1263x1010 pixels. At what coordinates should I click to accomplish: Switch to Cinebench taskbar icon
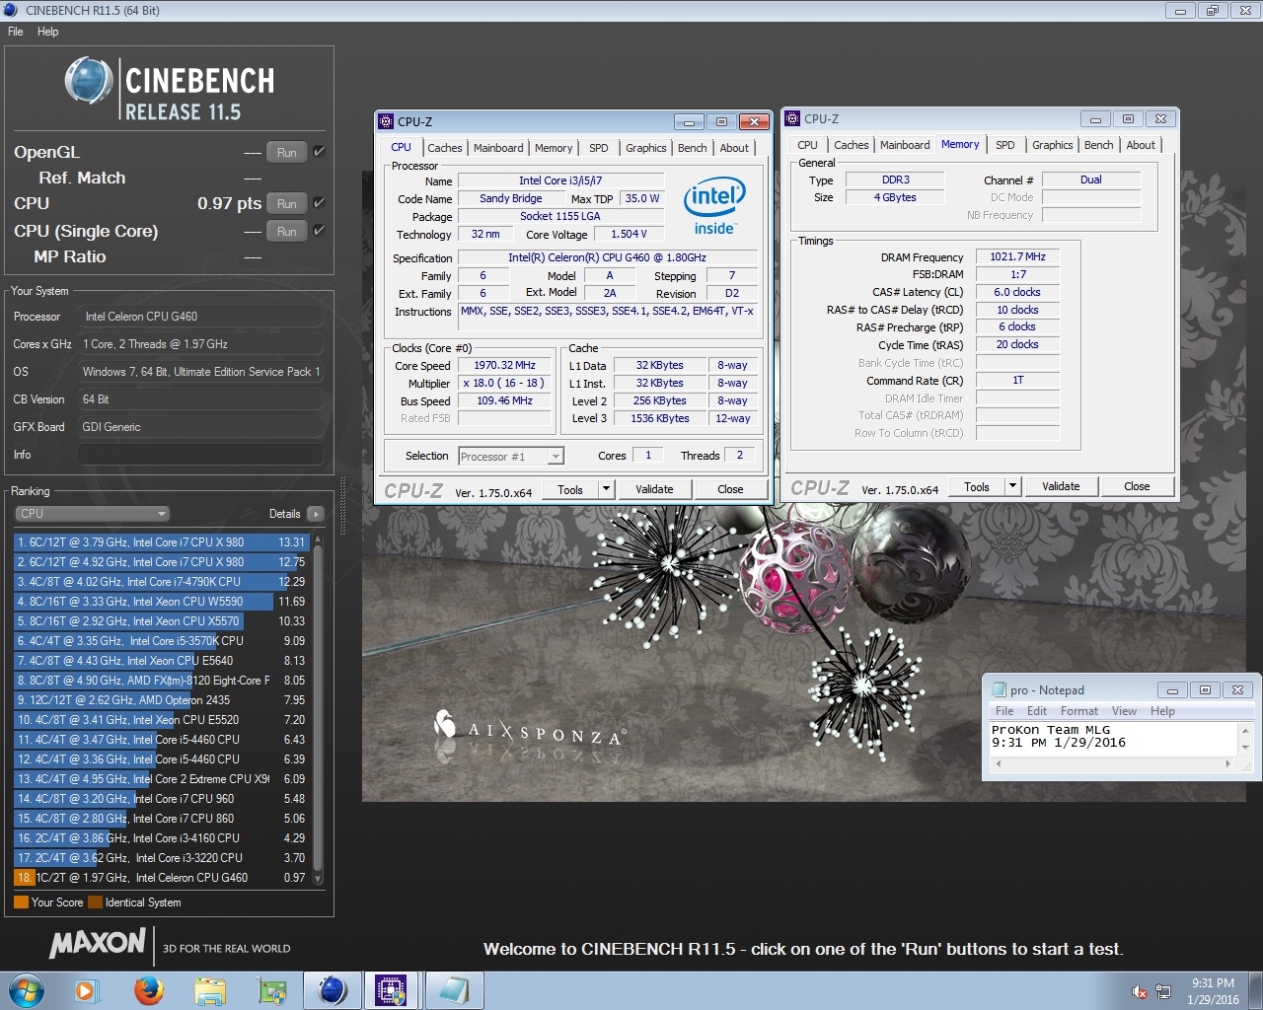(333, 990)
